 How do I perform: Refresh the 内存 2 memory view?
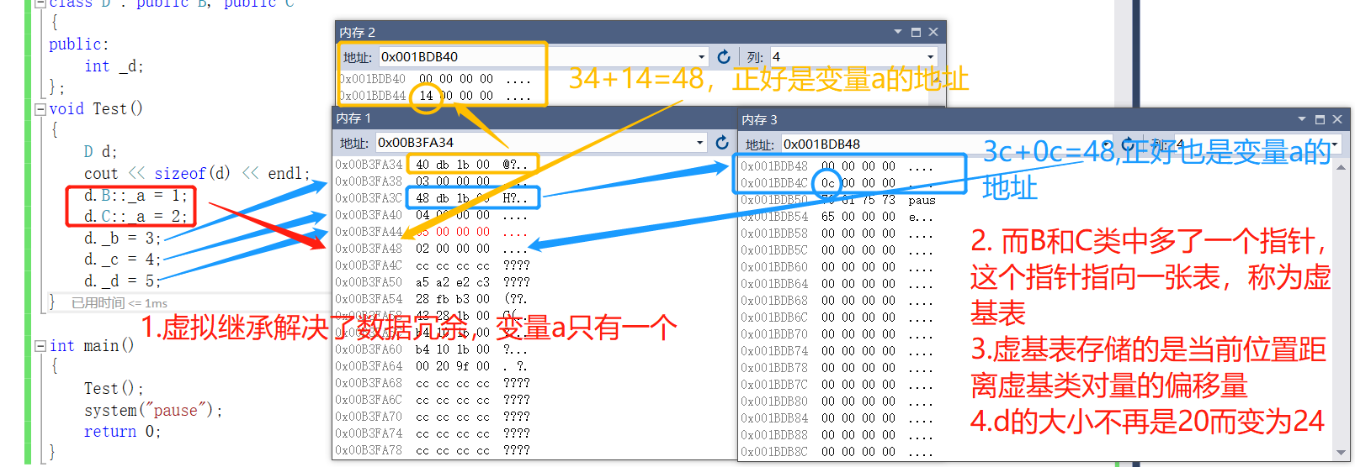[724, 56]
